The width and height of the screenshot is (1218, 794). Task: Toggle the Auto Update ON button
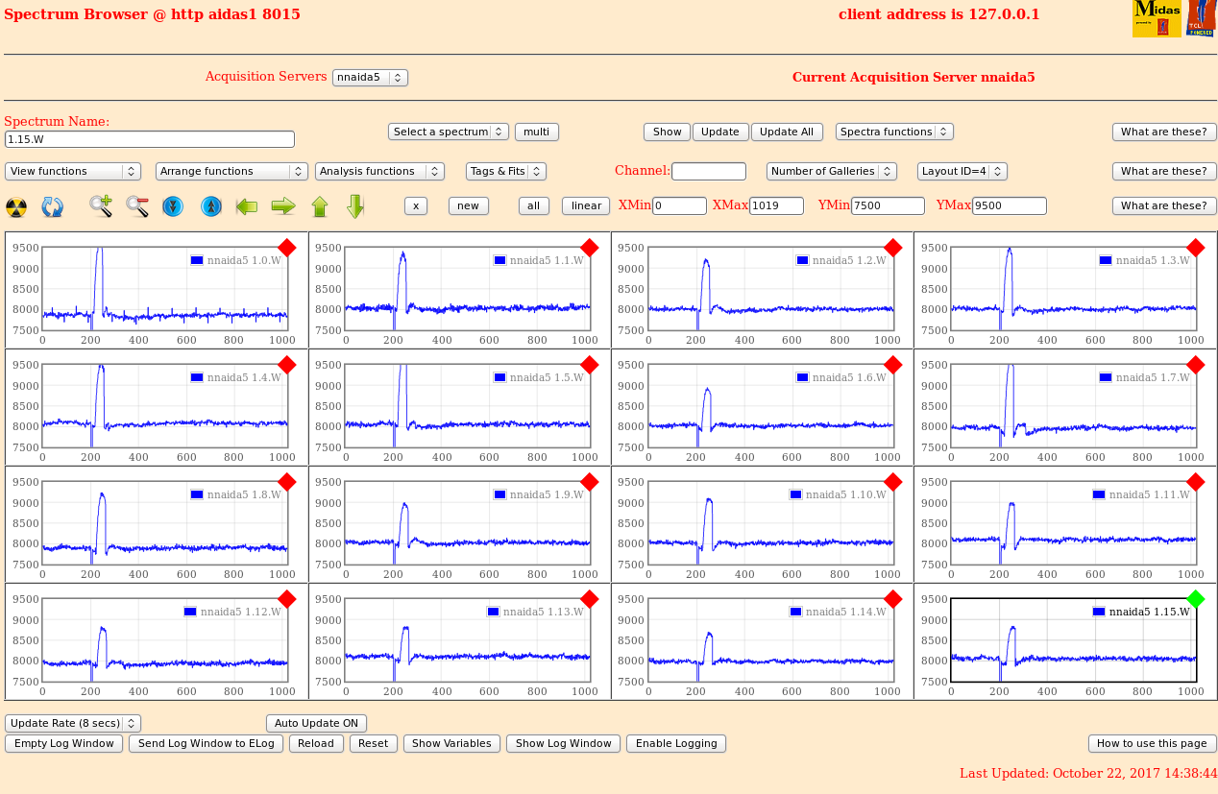pyautogui.click(x=316, y=723)
